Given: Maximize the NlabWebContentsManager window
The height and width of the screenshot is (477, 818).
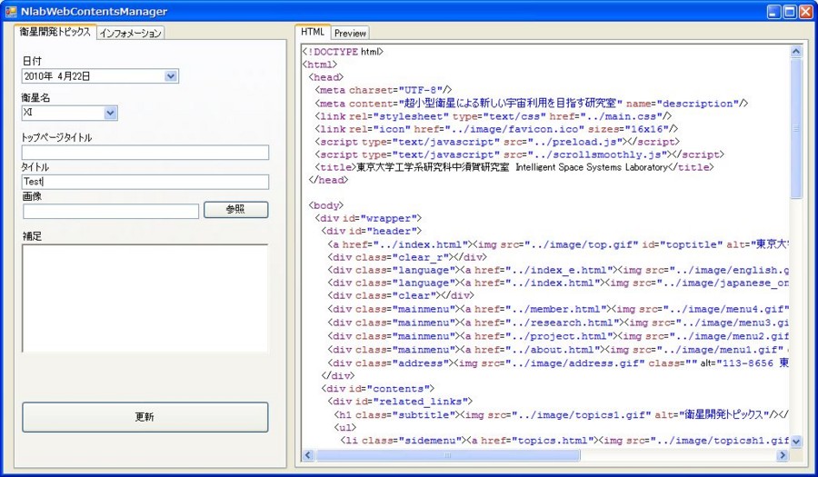Looking at the screenshot, I should coord(790,12).
